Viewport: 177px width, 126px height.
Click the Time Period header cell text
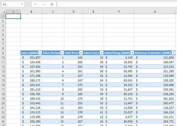[51, 53]
